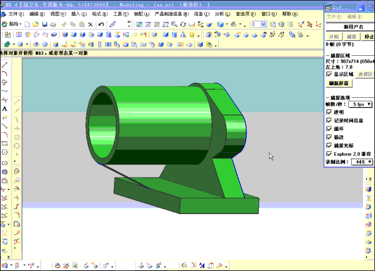Expand the left toolbar bottom chevron

pyautogui.click(x=9, y=257)
